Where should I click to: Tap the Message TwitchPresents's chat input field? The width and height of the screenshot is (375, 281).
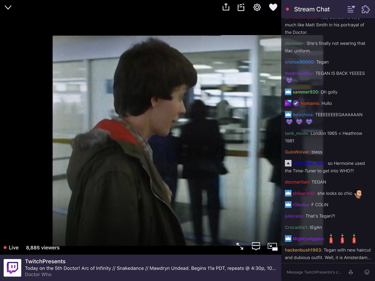tap(314, 272)
